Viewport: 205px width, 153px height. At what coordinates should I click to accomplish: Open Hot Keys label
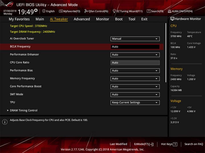click(x=167, y=144)
